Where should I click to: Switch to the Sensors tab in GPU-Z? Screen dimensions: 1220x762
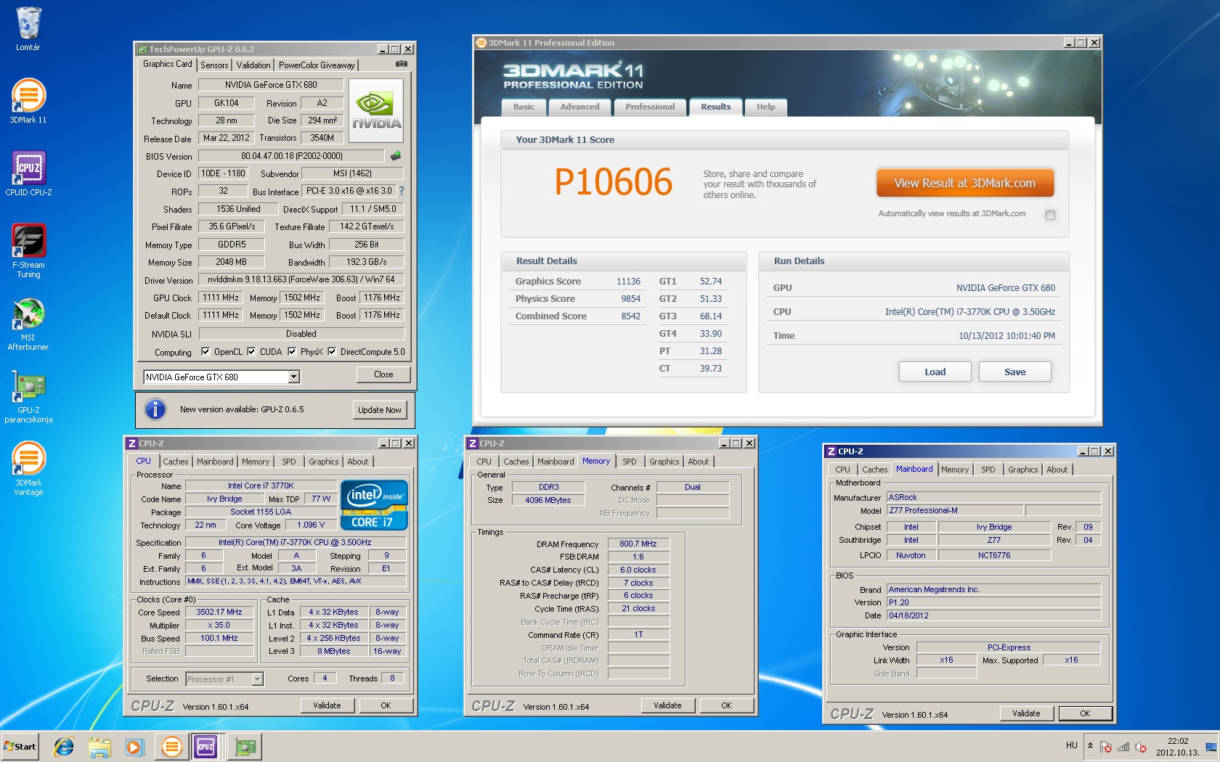pos(214,65)
